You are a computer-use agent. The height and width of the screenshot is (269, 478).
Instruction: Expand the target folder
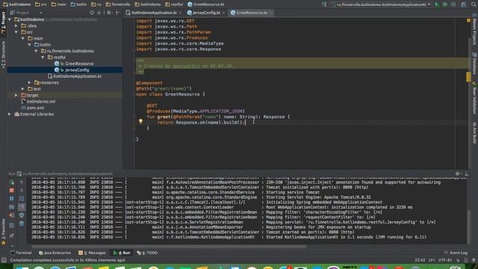pyautogui.click(x=16, y=95)
